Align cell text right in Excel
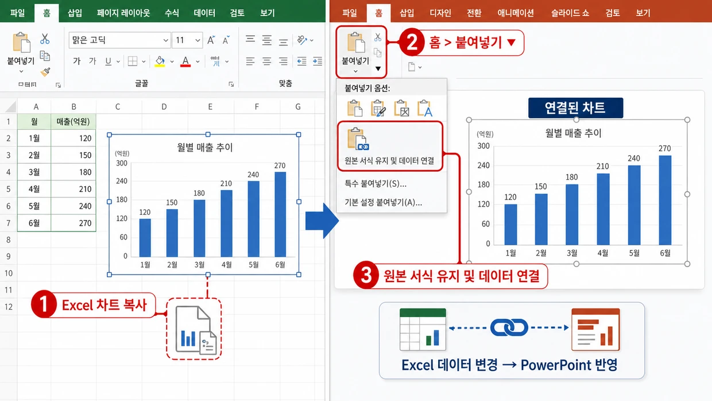 click(283, 61)
